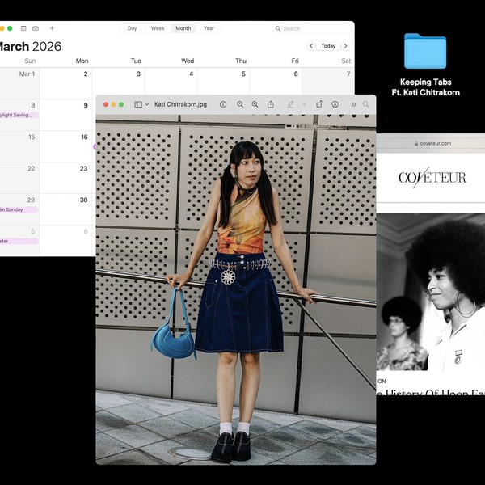Expand the sidebar view options chevron in Preview
Viewport: 485px width, 485px height.
coord(147,104)
